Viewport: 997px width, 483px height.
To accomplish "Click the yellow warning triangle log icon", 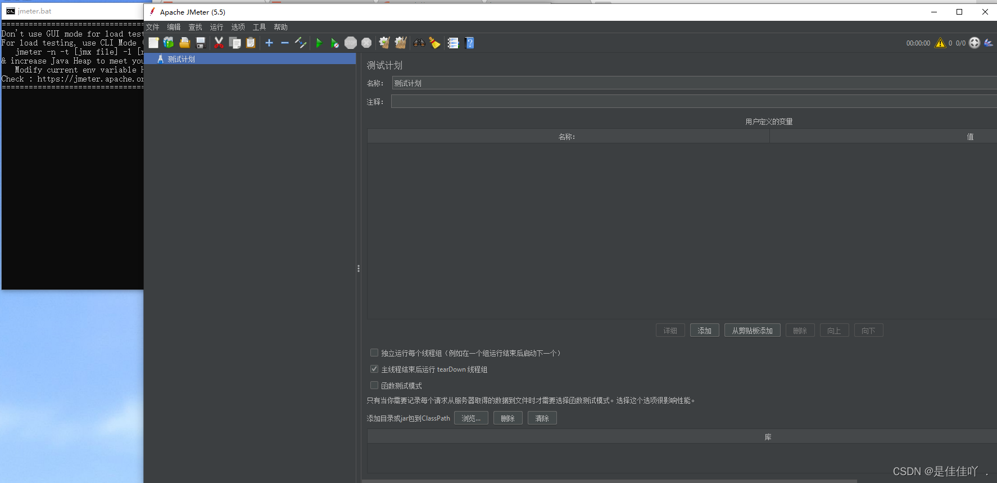I will [940, 43].
